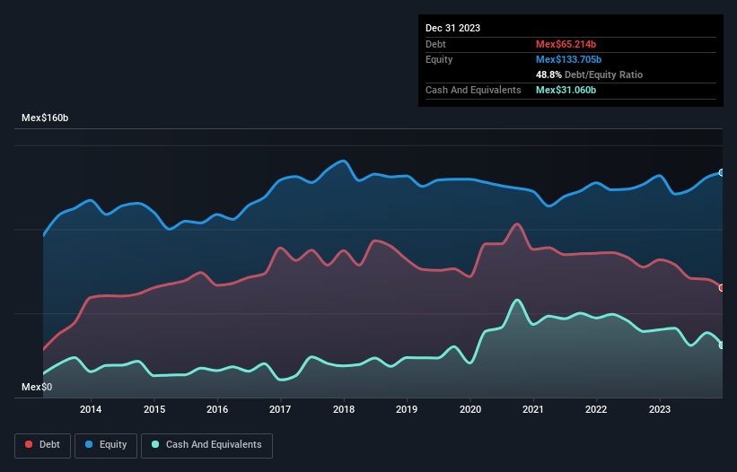Click the 2022 x-axis label
This screenshot has width=737, height=472.
point(596,409)
